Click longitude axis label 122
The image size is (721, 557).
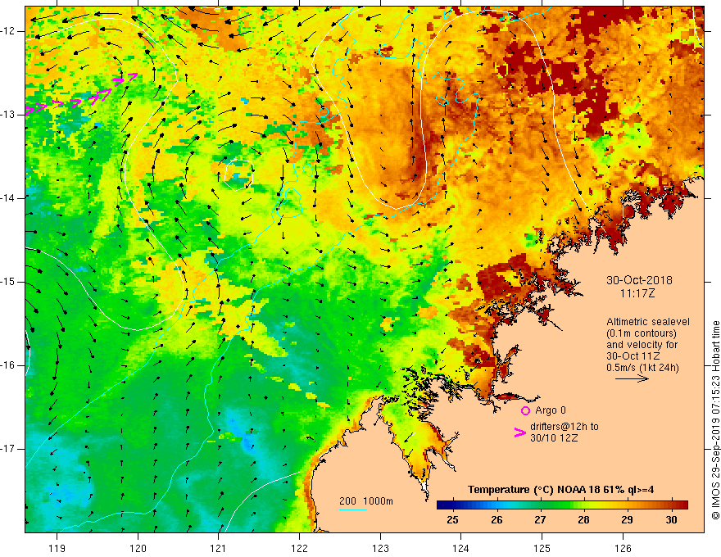[x=299, y=548]
